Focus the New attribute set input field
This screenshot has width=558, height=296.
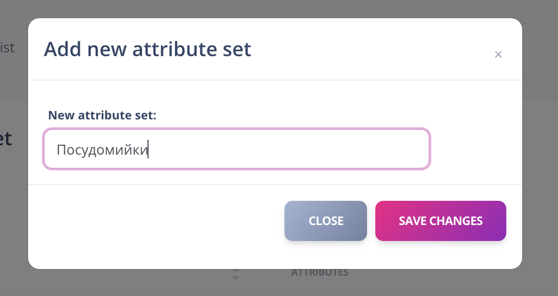(x=237, y=149)
